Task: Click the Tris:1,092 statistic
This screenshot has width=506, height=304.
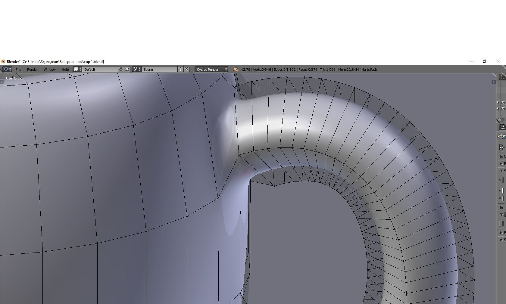Action: click(x=328, y=70)
